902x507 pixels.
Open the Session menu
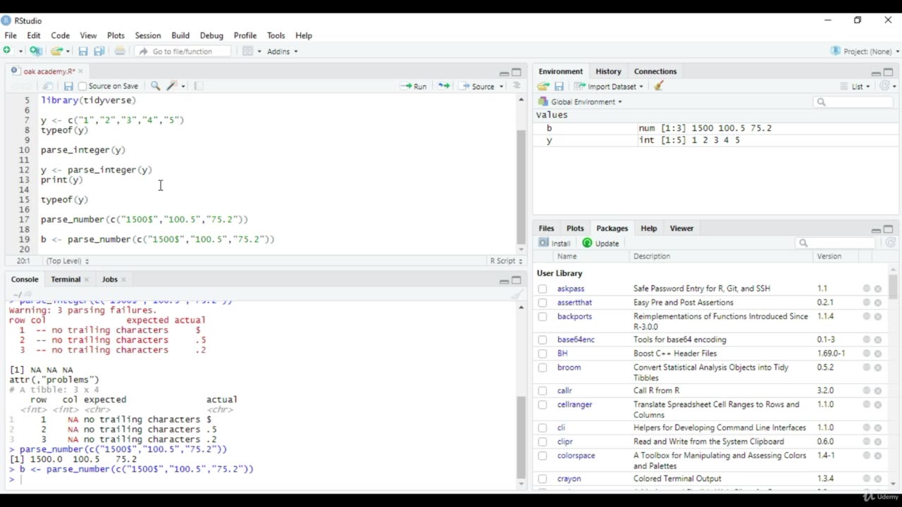148,35
